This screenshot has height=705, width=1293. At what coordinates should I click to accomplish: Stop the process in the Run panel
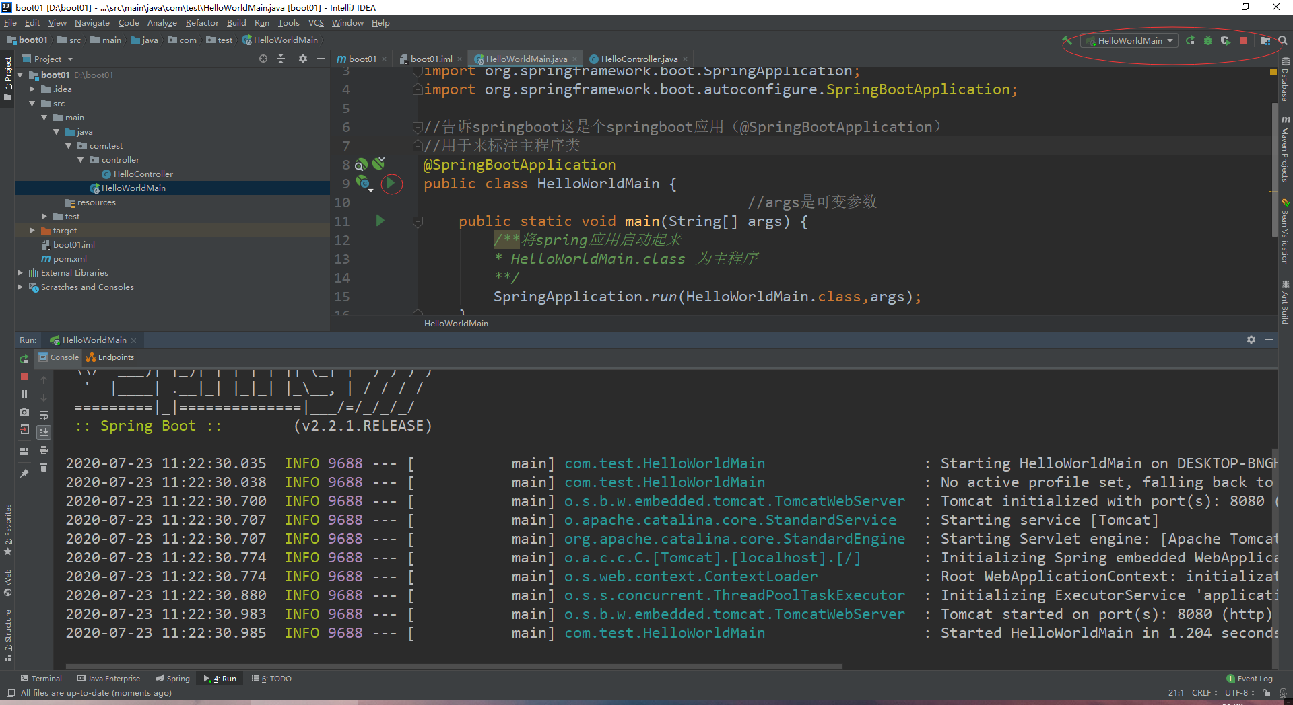[24, 377]
